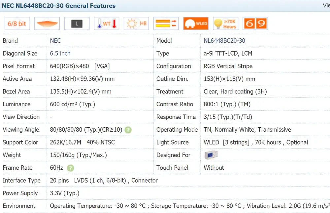Open the Viewing Angle help question mark
Viewport: 330px width, 213px height.
[x=128, y=130]
